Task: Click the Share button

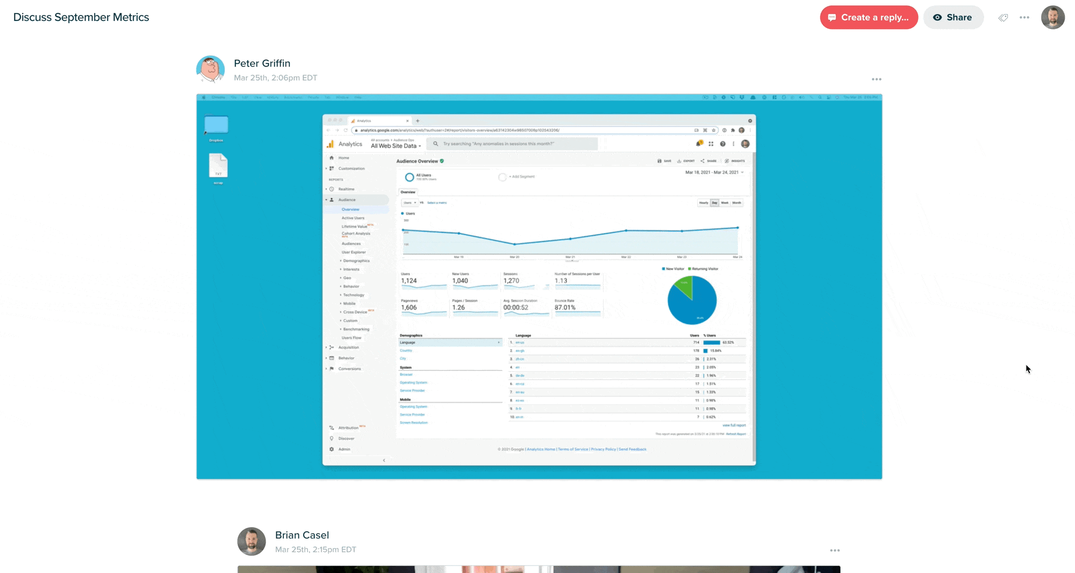Action: pos(953,18)
